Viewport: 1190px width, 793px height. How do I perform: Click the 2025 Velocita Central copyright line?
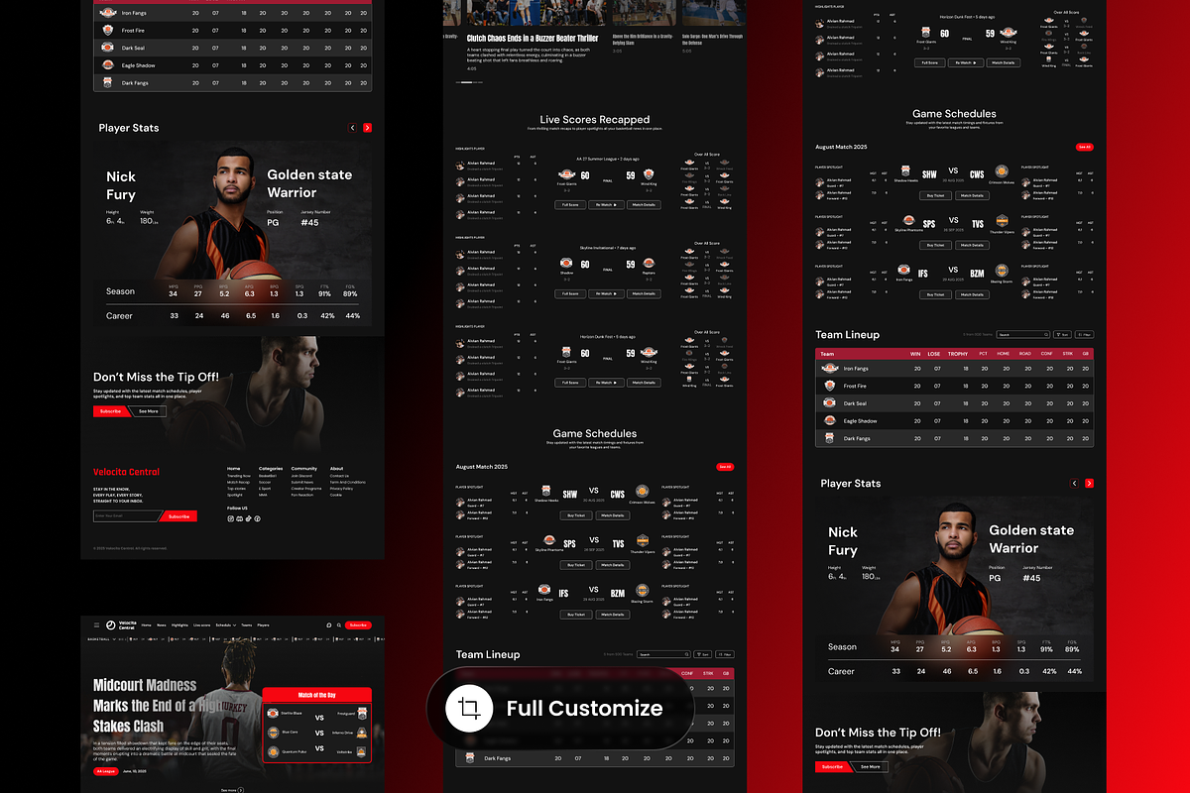tap(130, 548)
